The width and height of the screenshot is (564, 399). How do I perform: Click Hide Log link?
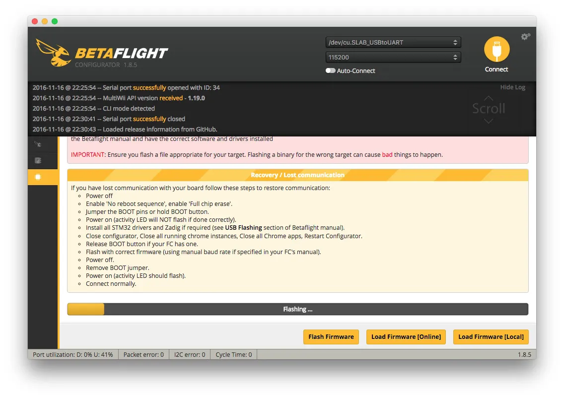click(x=512, y=87)
